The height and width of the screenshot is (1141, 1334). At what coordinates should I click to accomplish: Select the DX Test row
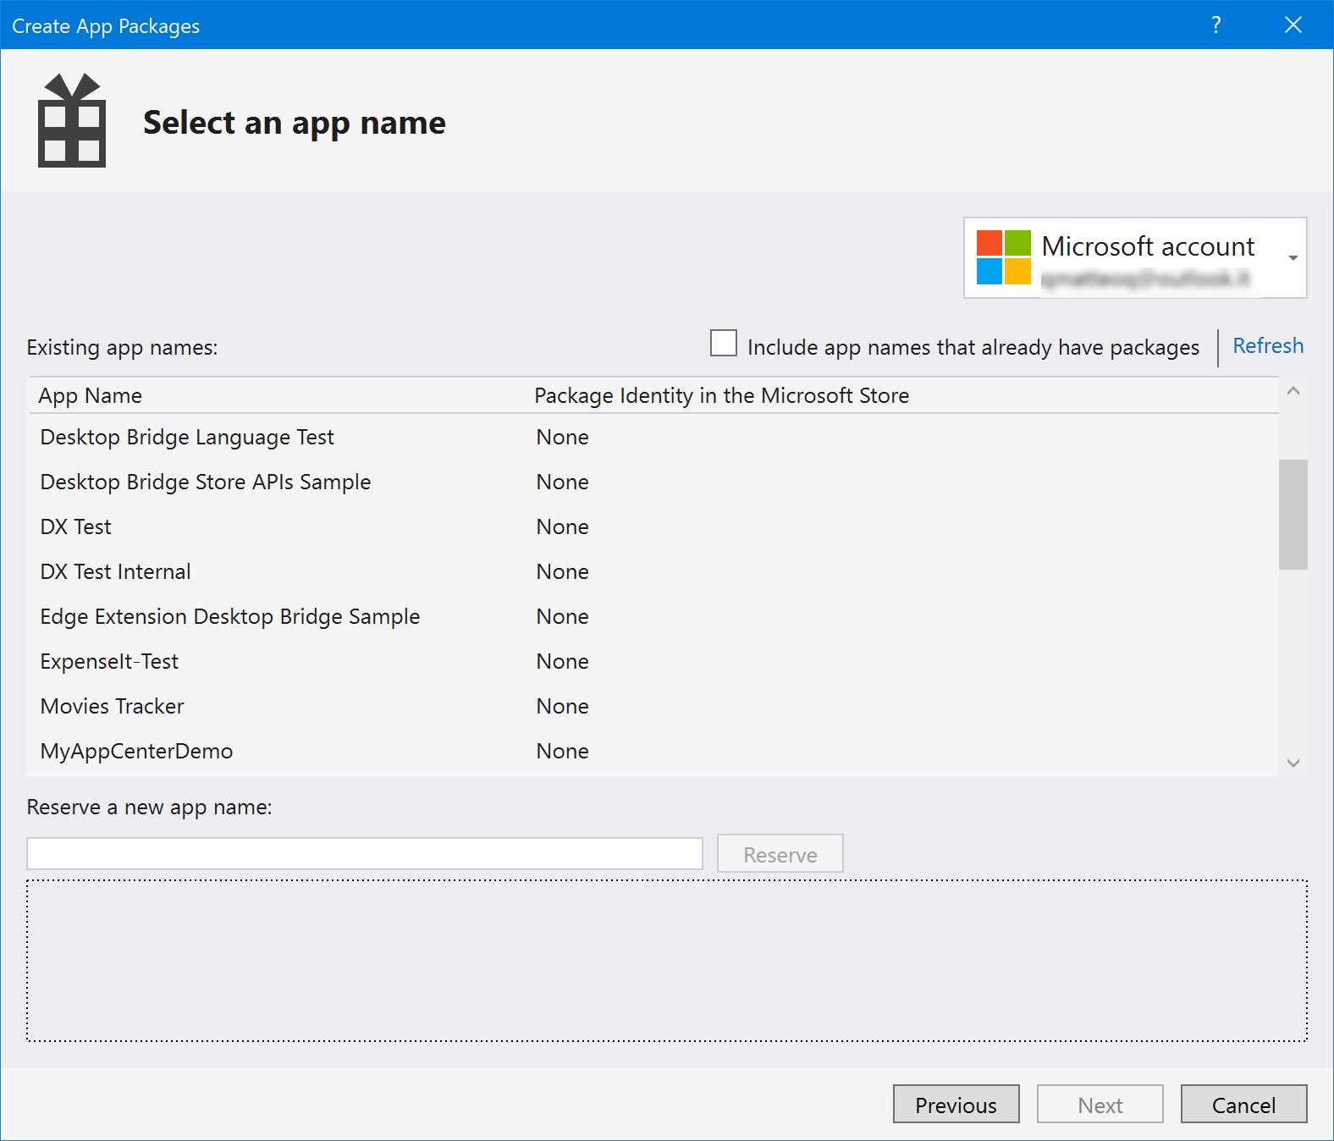pyautogui.click(x=653, y=526)
